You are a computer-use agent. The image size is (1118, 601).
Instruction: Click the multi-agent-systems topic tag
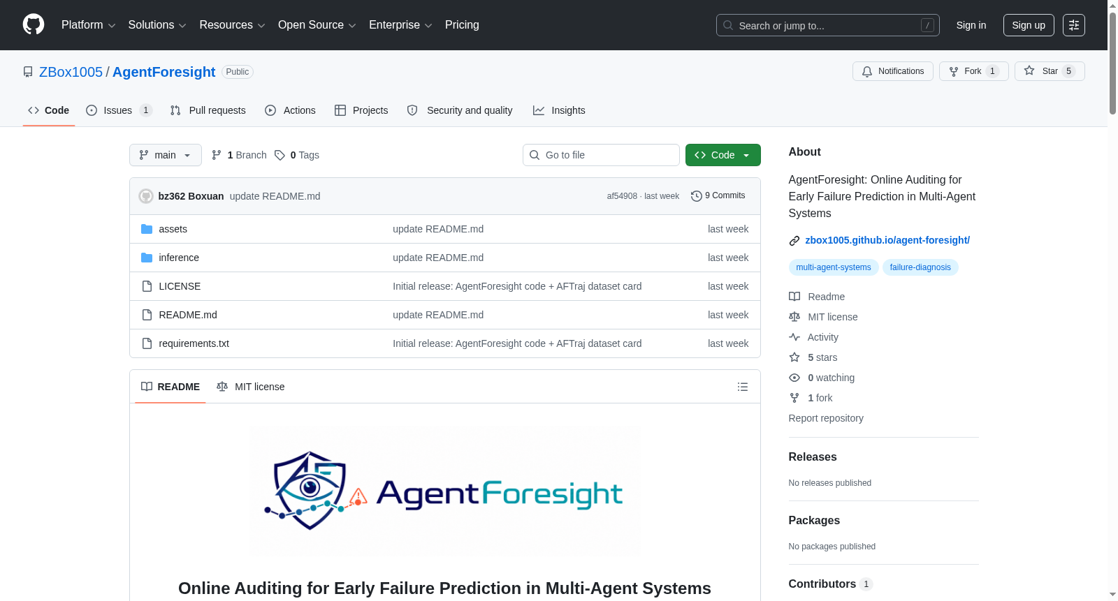click(x=834, y=267)
